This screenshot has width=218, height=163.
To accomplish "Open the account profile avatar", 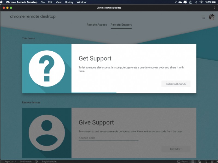I will tap(212, 17).
